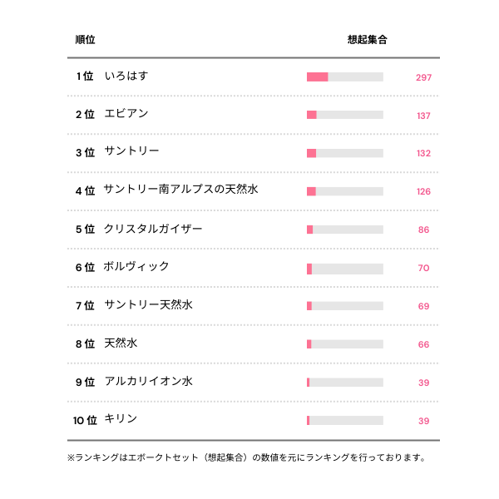Click the クリスタルガイザー score bar
The width and height of the screenshot is (499, 499).
coord(344,230)
